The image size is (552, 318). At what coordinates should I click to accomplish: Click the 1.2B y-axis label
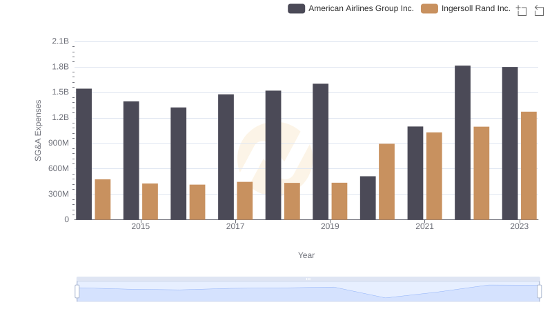pyautogui.click(x=61, y=117)
